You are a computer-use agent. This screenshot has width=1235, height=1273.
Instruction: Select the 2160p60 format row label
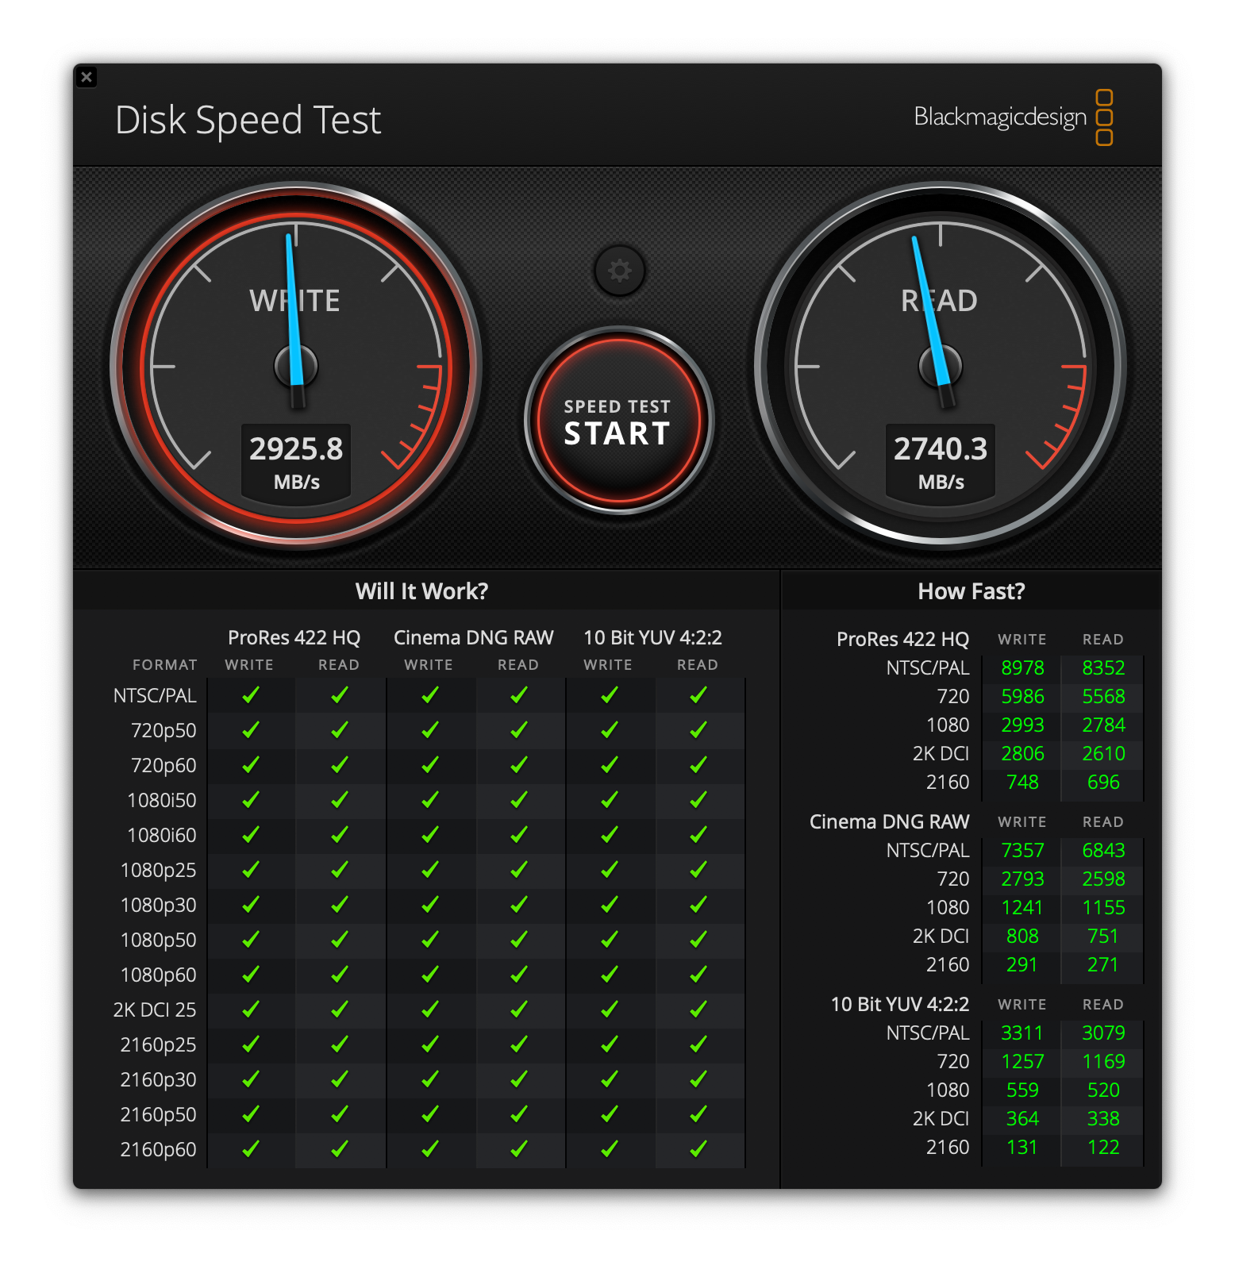pos(158,1150)
